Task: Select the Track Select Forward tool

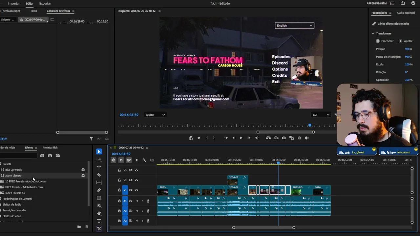Action: click(x=99, y=159)
